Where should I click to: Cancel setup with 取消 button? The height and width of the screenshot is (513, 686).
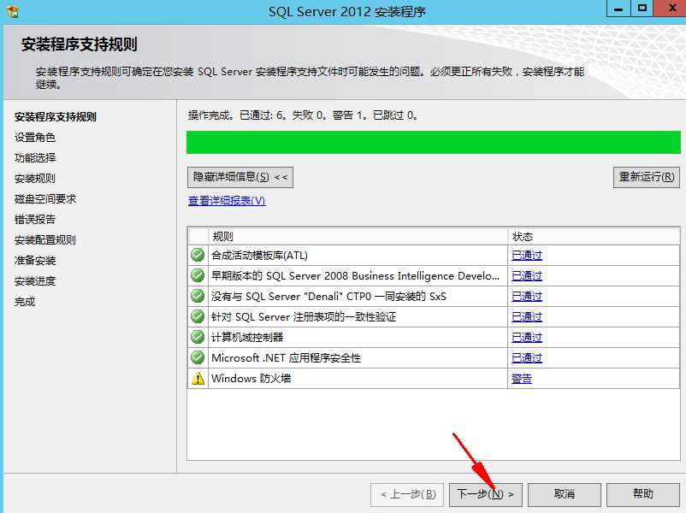565,494
